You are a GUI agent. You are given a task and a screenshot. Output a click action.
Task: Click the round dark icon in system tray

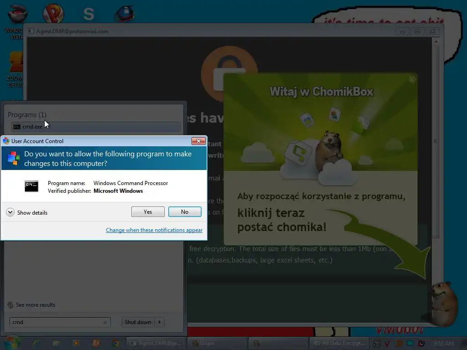(x=421, y=343)
